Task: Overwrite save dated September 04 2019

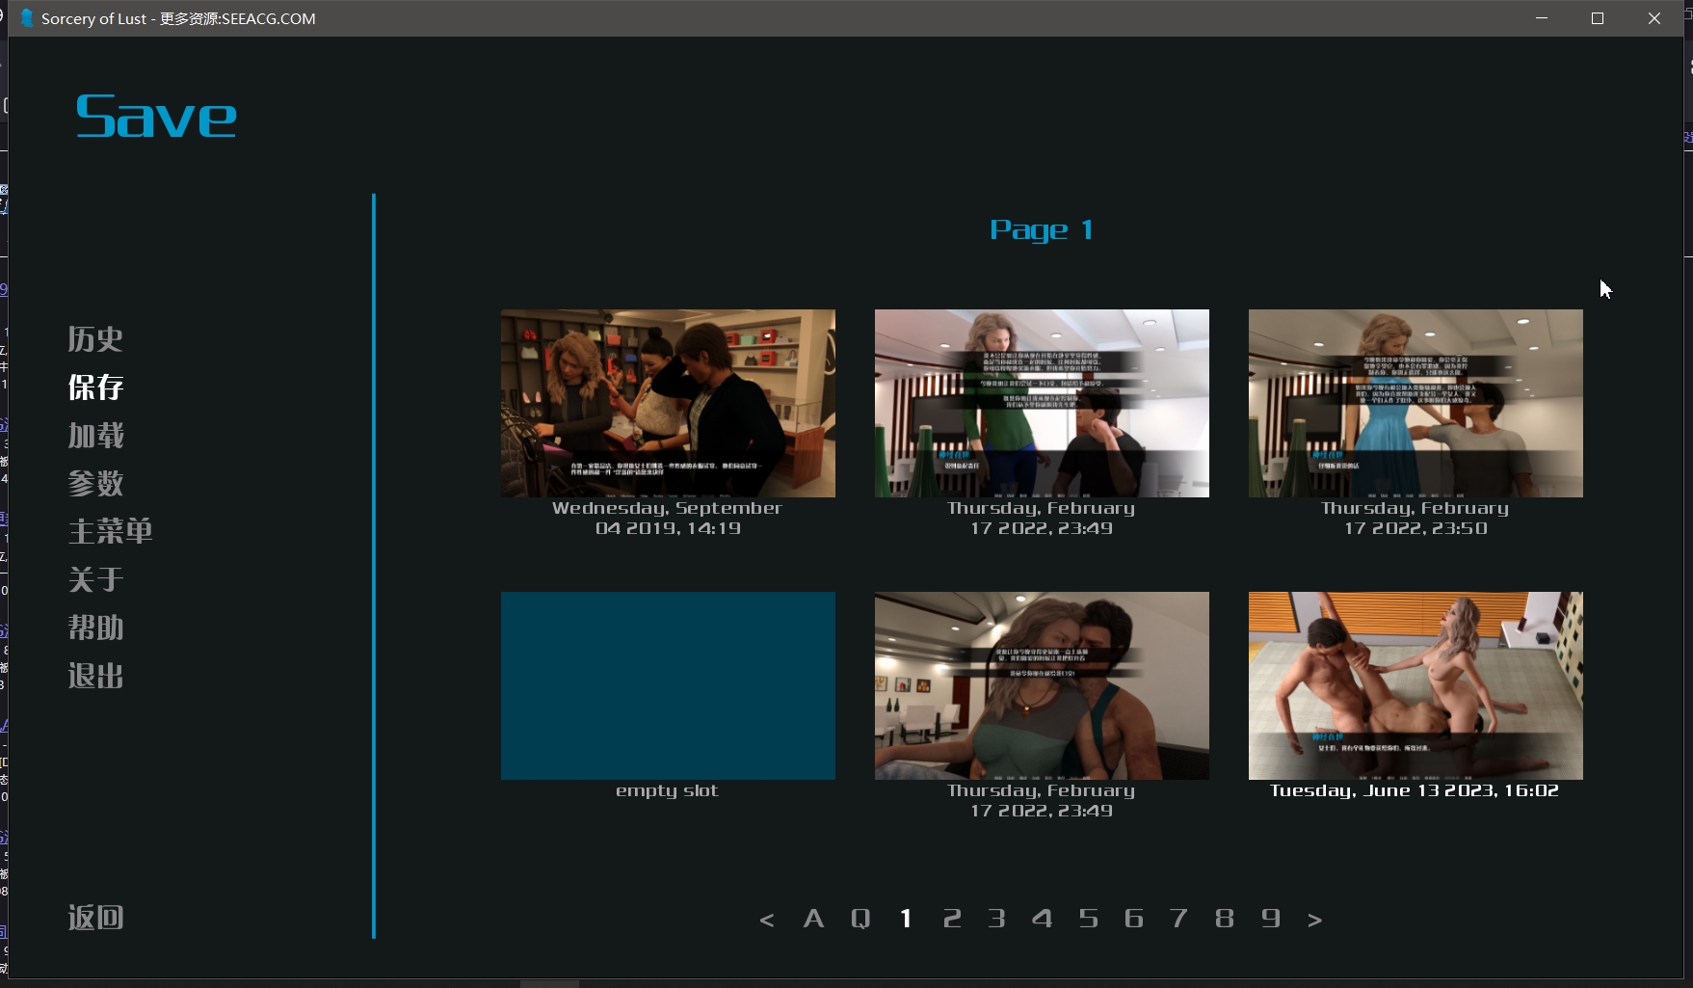Action: (x=668, y=423)
